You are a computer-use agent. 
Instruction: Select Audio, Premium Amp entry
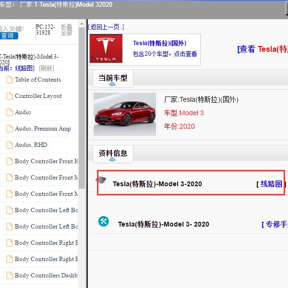(43, 129)
